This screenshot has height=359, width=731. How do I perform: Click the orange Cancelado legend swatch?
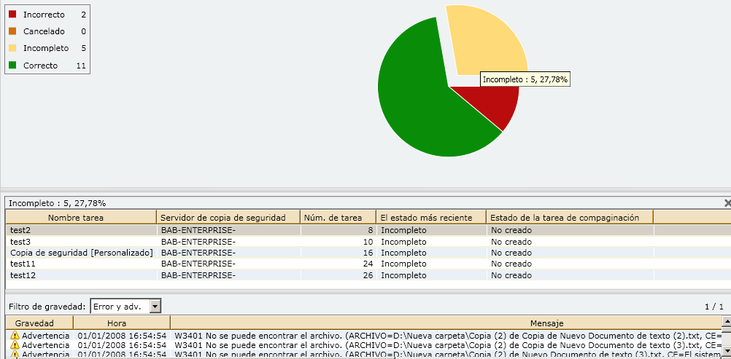coord(12,31)
